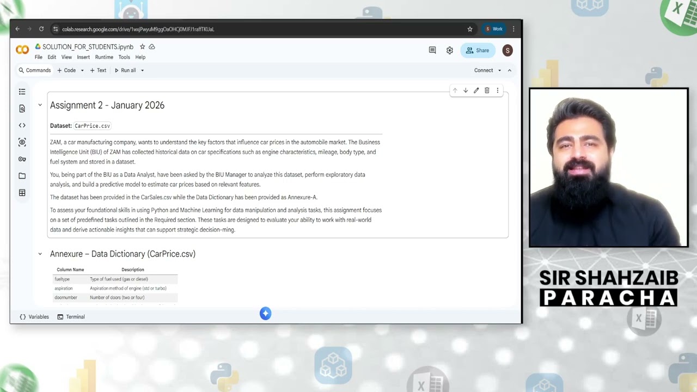Open Code snippets sidebar icon

coord(22,125)
